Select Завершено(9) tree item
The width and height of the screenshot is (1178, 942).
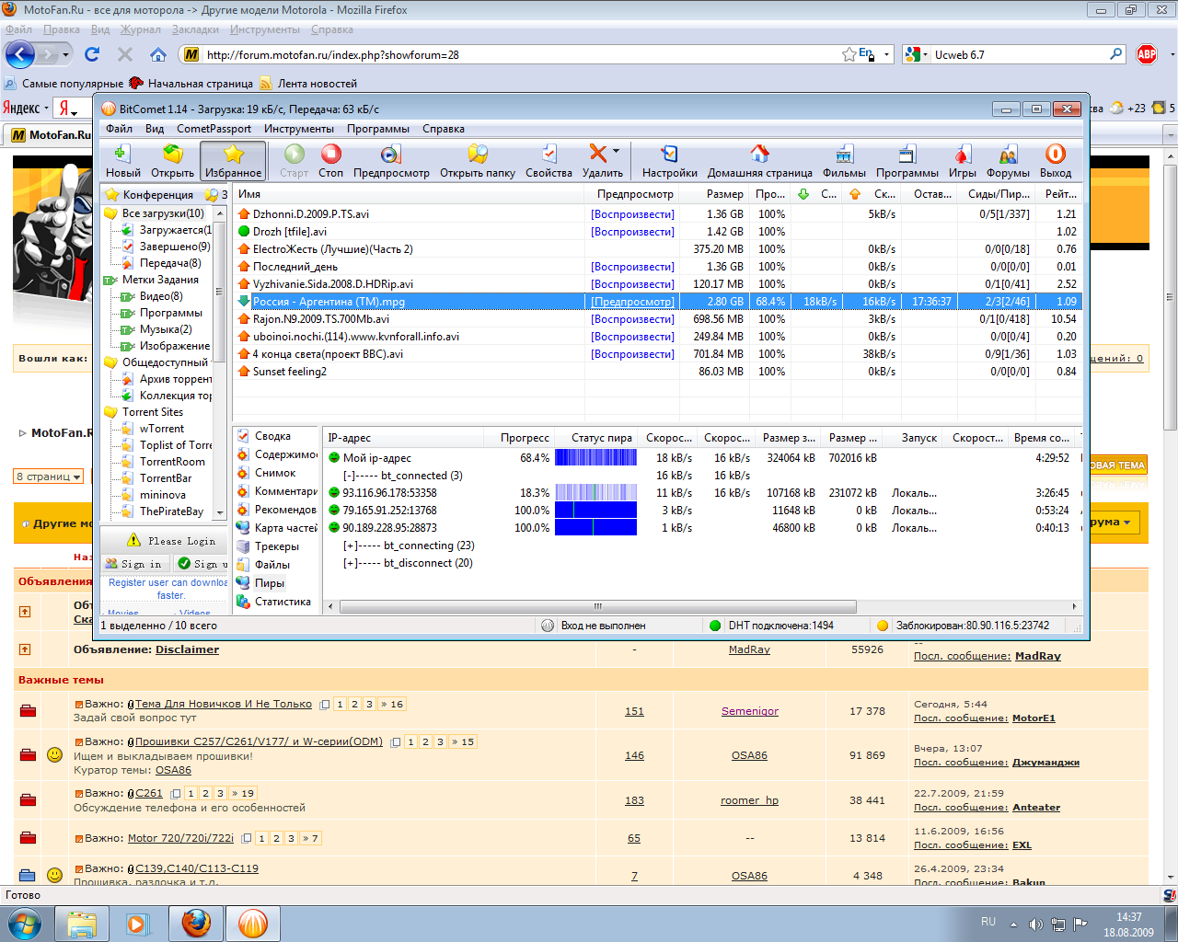tap(175, 247)
